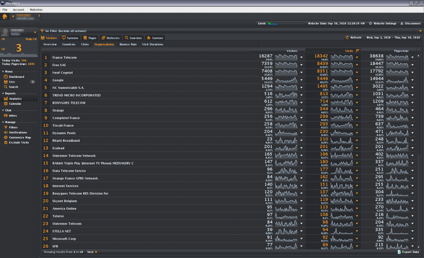
Task: Open Notifications speaker icon
Action: point(6,132)
